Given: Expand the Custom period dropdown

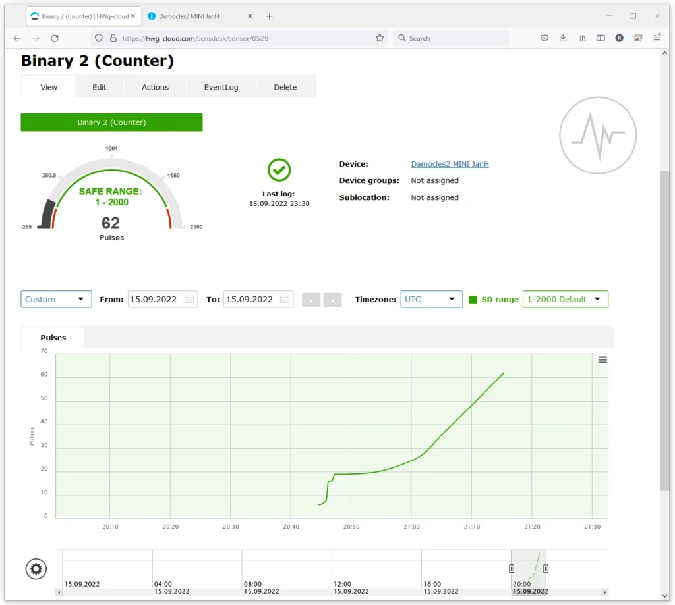Looking at the screenshot, I should (x=56, y=300).
